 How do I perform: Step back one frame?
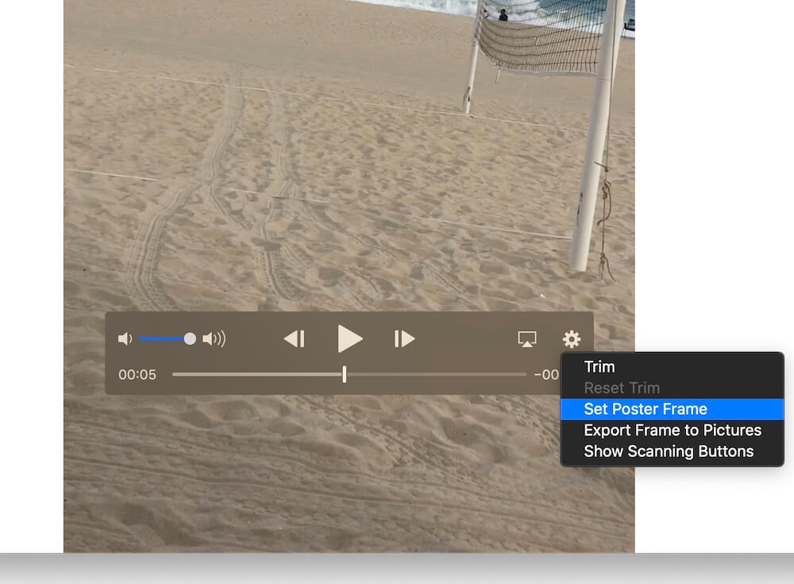(x=295, y=338)
